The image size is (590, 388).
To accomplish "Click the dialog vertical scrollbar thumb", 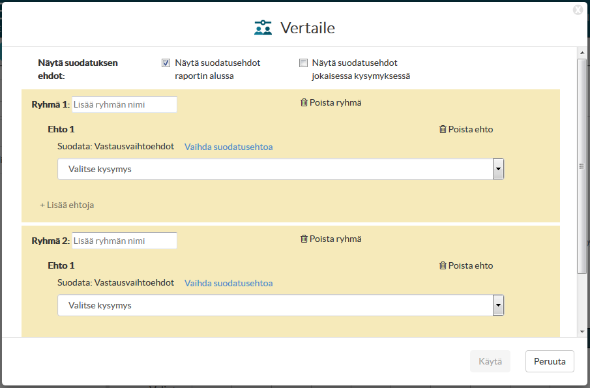I will 582,166.
